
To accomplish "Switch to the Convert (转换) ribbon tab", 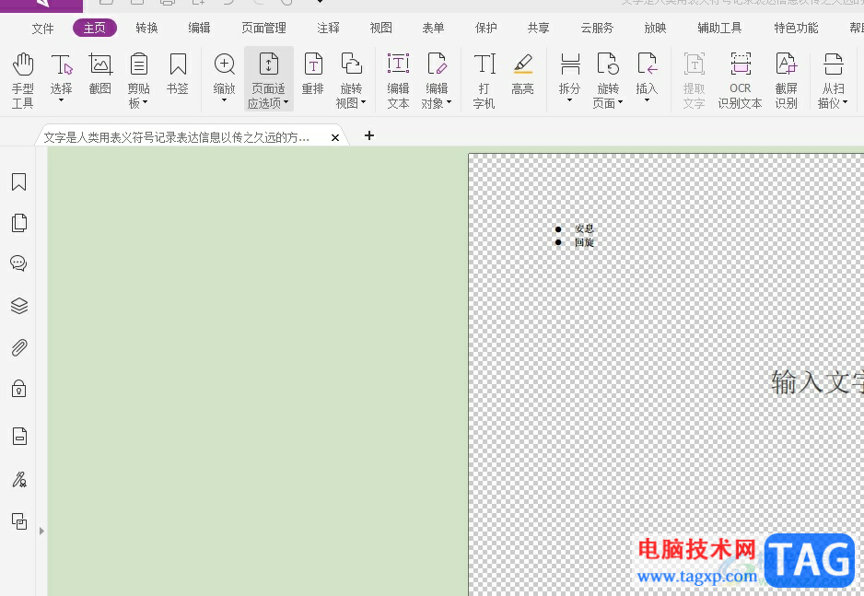I will 147,28.
